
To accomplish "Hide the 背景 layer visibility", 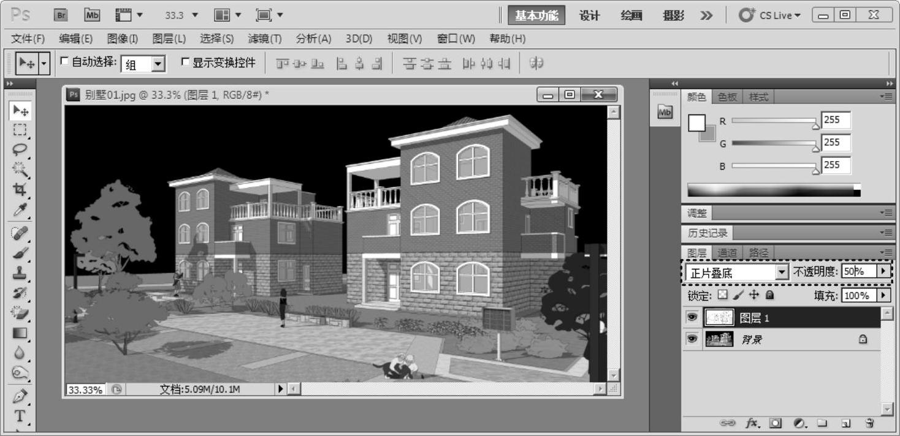I will tap(692, 339).
